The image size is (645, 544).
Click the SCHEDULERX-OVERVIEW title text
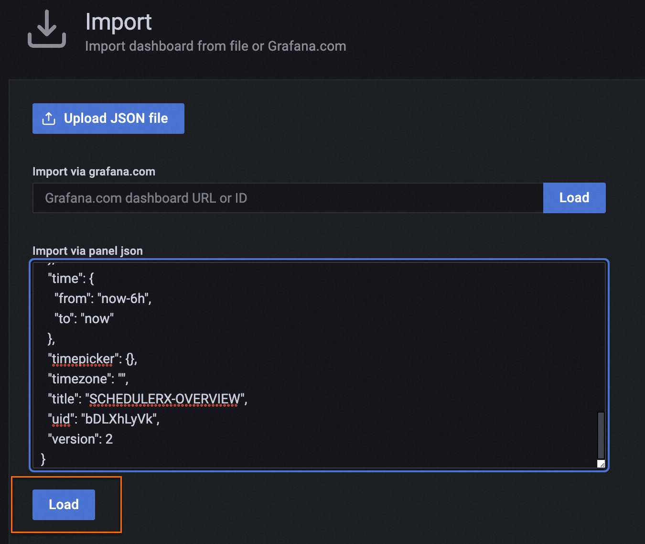point(165,399)
